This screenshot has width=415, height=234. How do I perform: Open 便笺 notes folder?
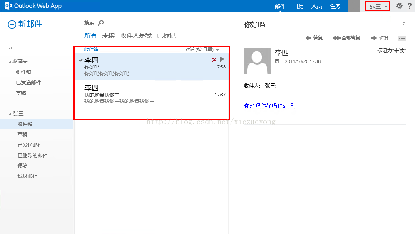click(x=22, y=166)
